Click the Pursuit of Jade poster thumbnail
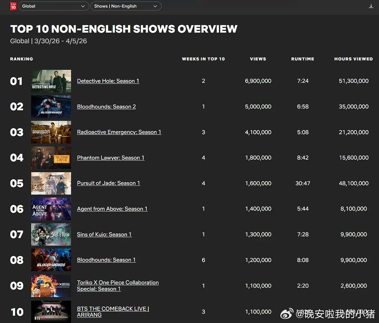 (51, 183)
